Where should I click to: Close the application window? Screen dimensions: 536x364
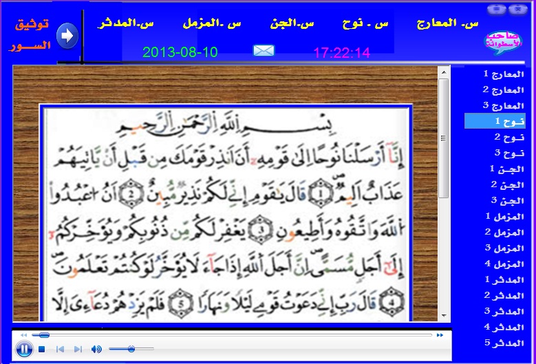[x=518, y=9]
